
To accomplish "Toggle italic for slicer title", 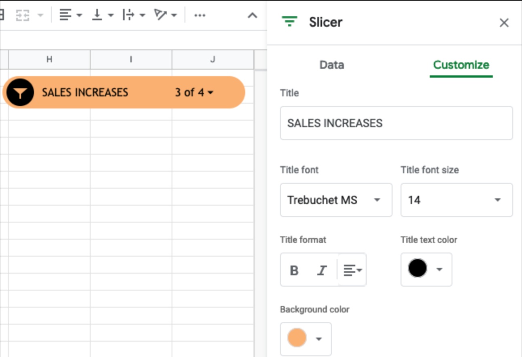I will pos(322,270).
